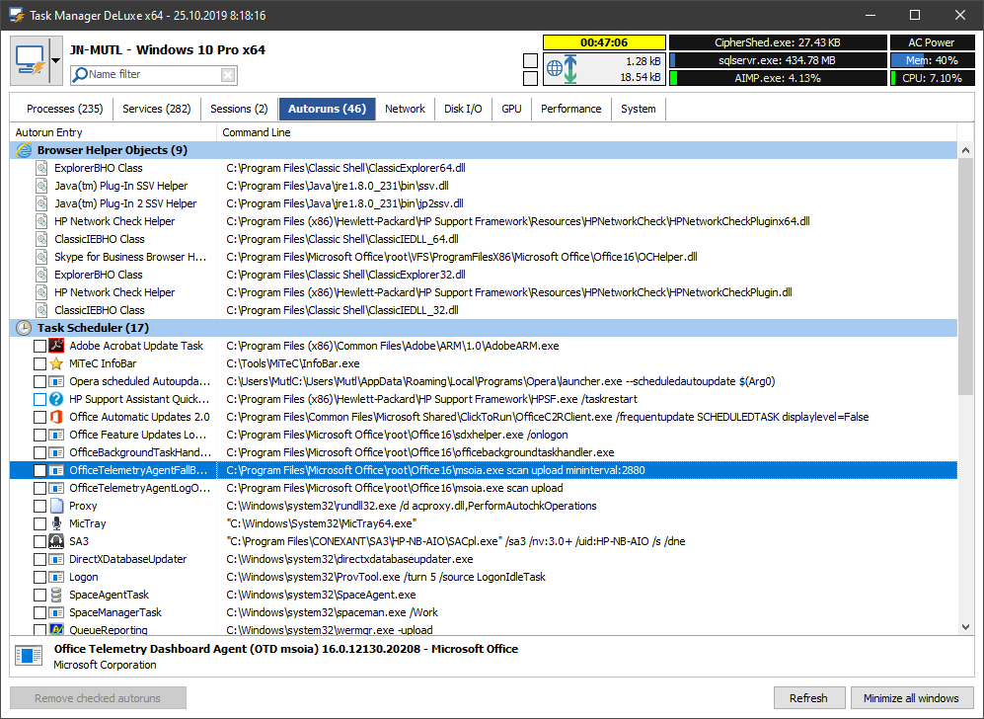Viewport: 984px width, 719px height.
Task: Select the HP Network Check Helper x64 command line
Action: point(518,221)
